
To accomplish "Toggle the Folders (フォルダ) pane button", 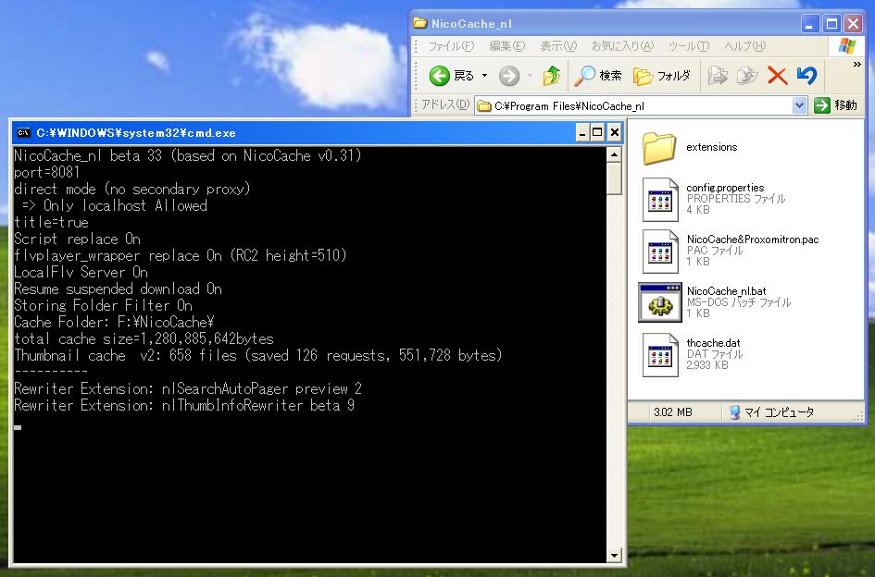I will 662,75.
